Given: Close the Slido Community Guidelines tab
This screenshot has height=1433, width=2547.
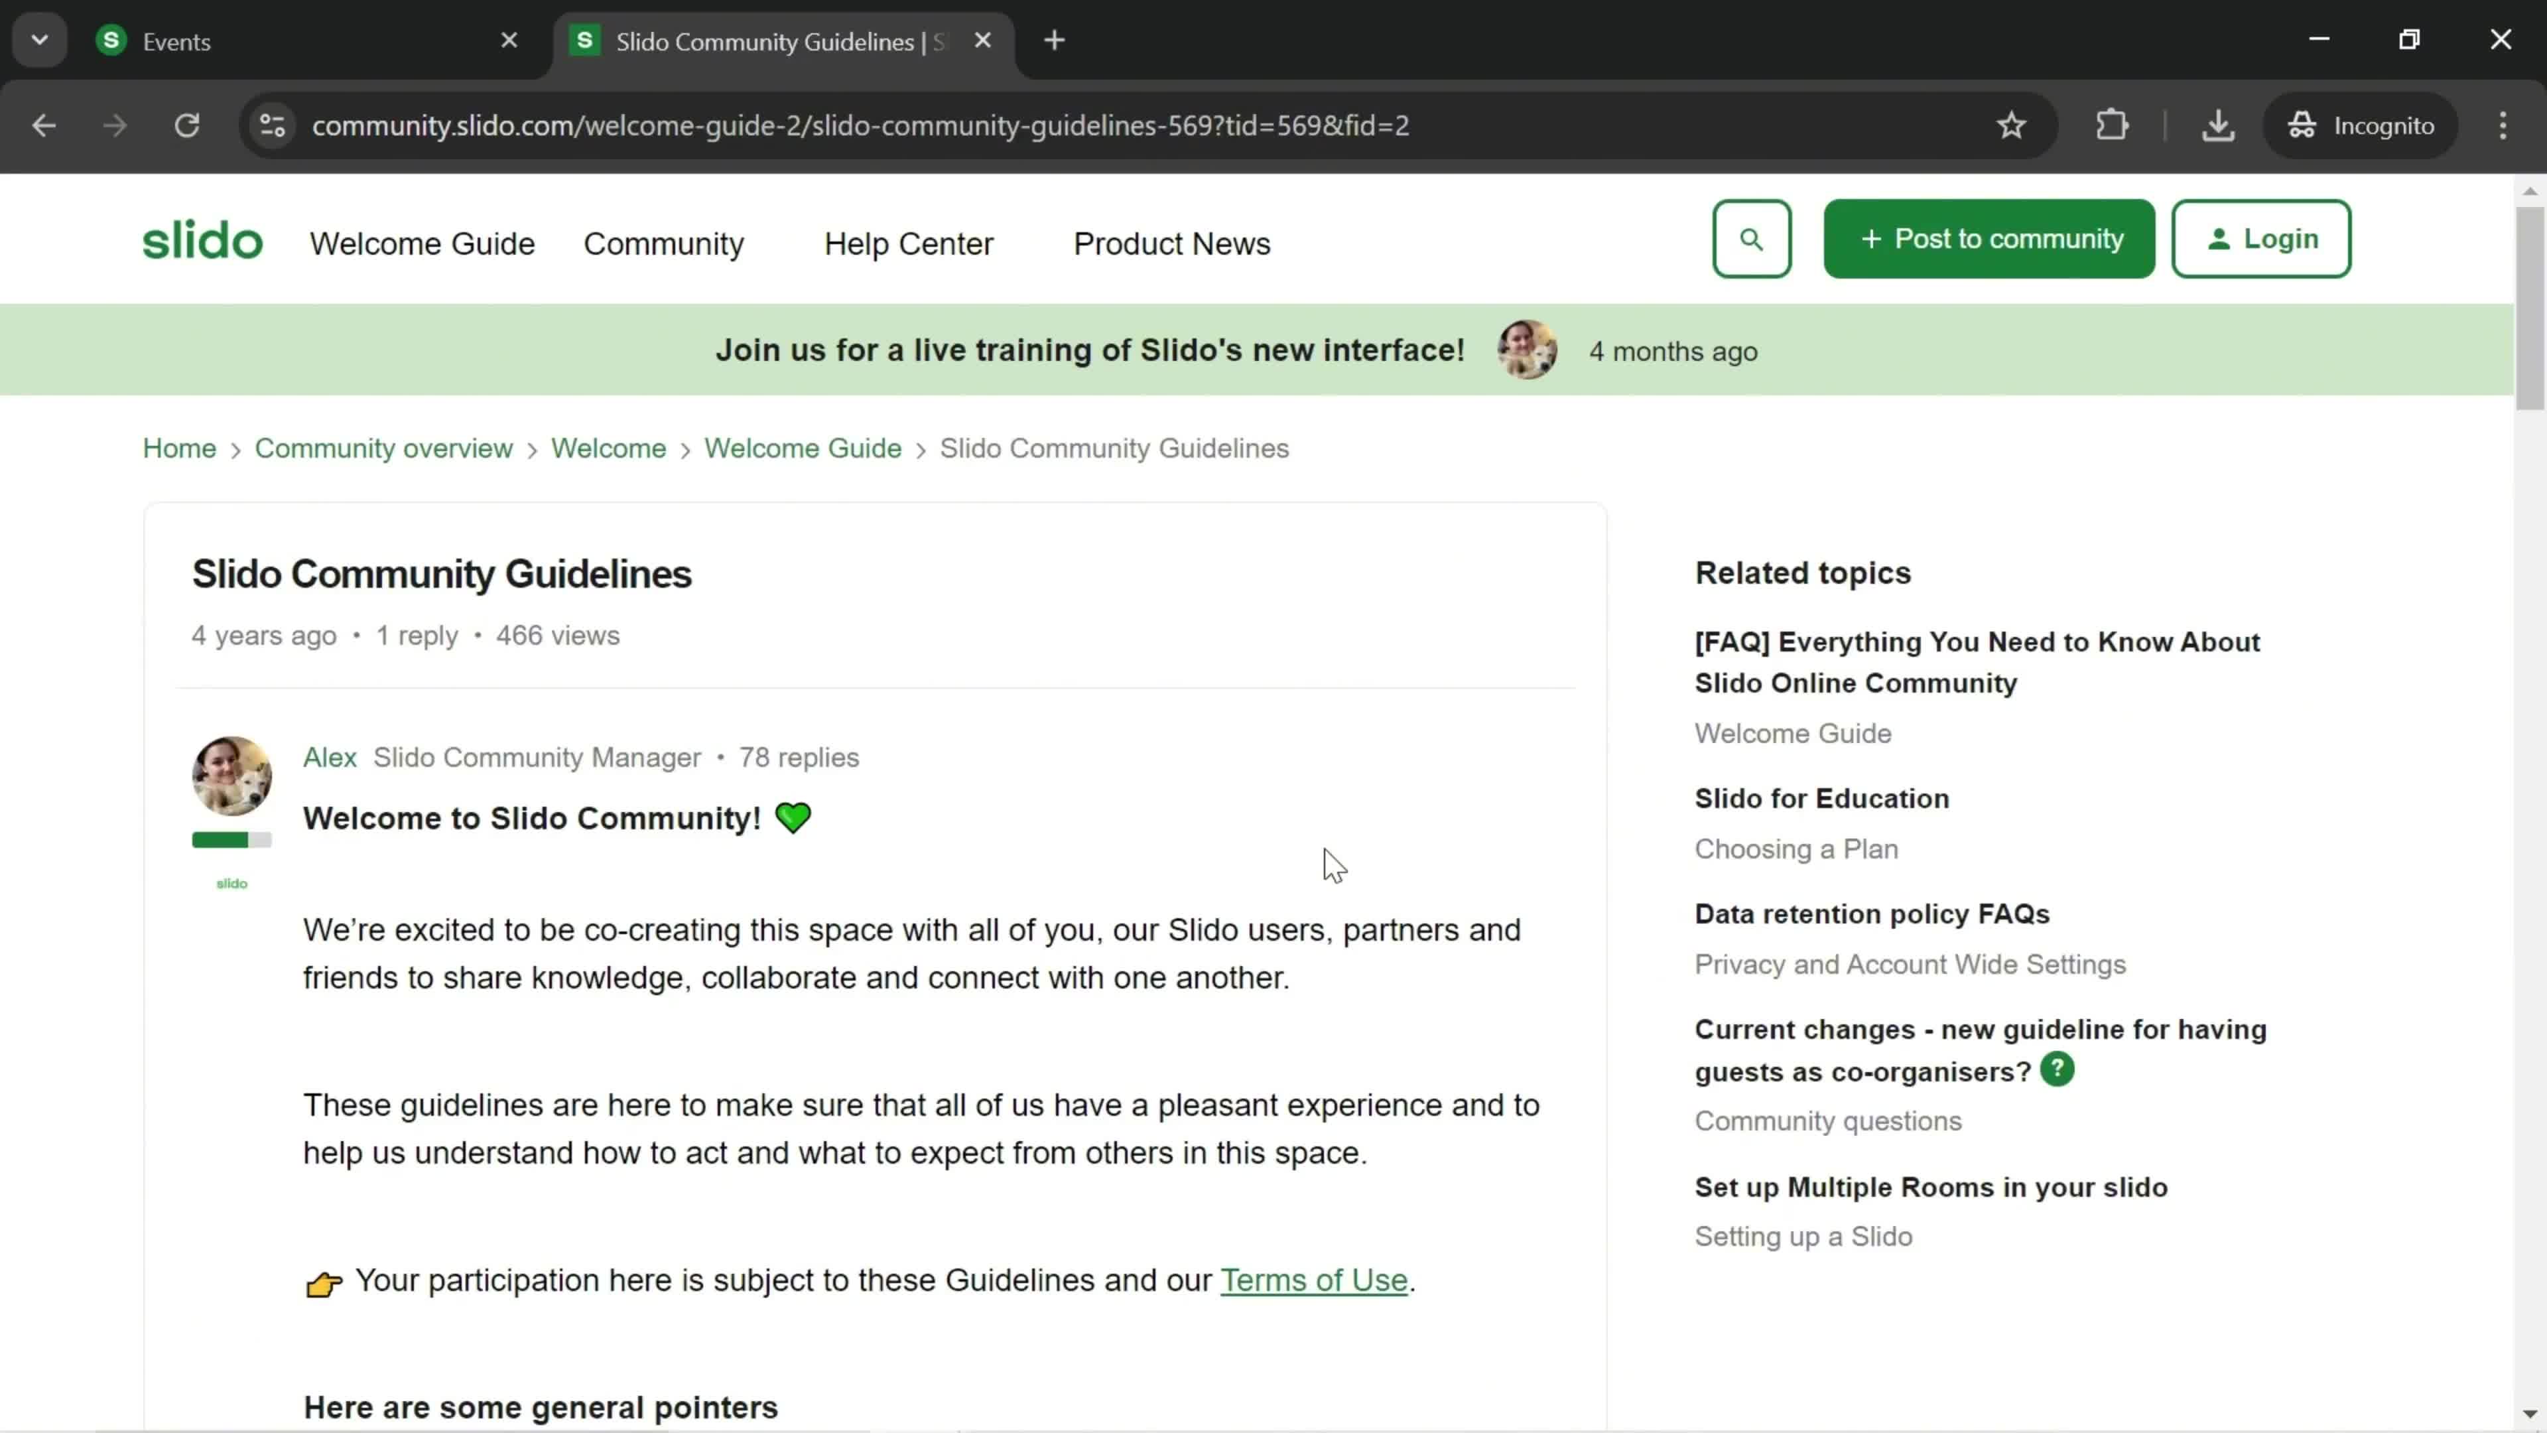Looking at the screenshot, I should [x=982, y=40].
